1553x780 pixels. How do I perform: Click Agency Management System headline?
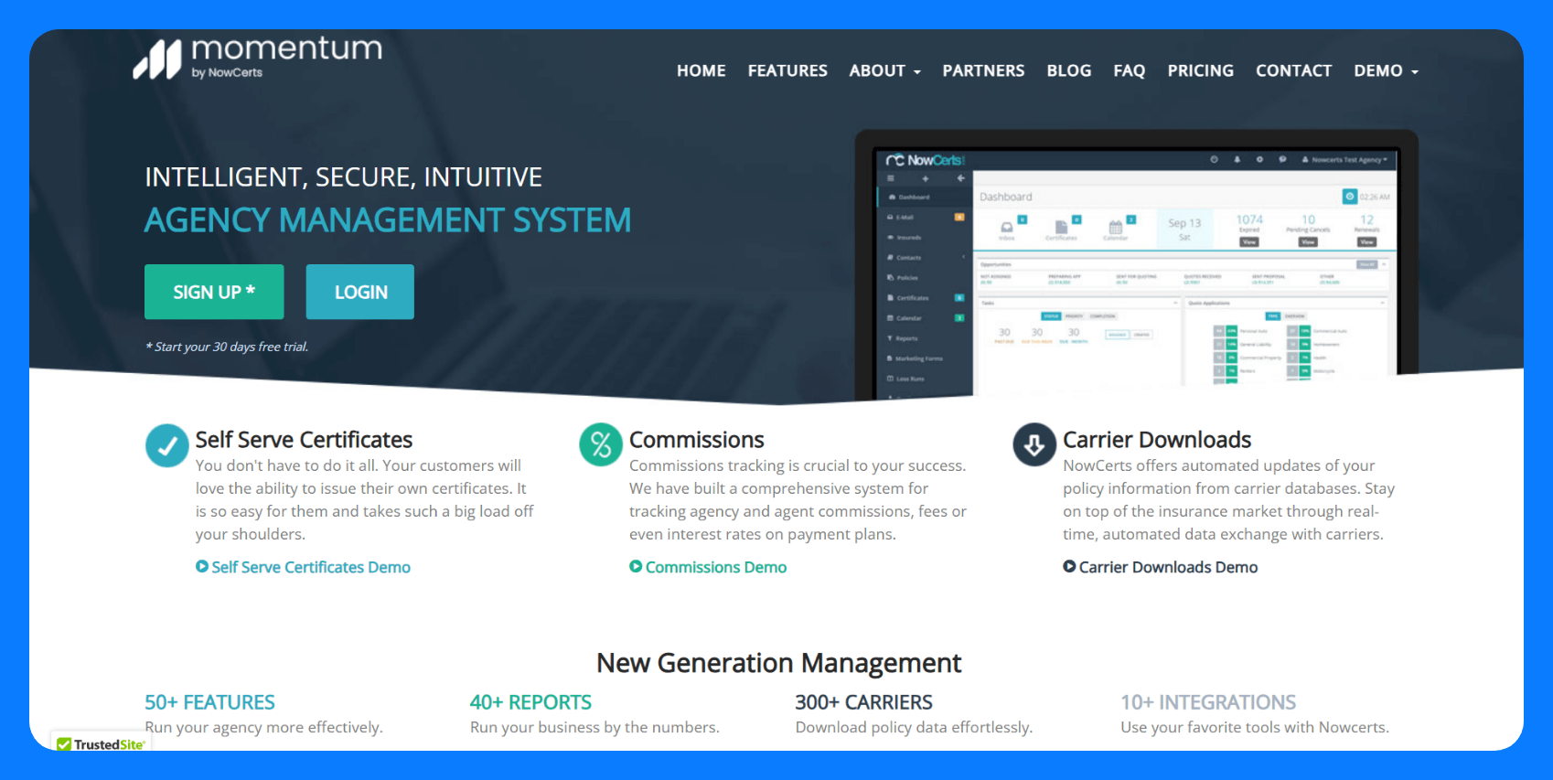click(388, 220)
